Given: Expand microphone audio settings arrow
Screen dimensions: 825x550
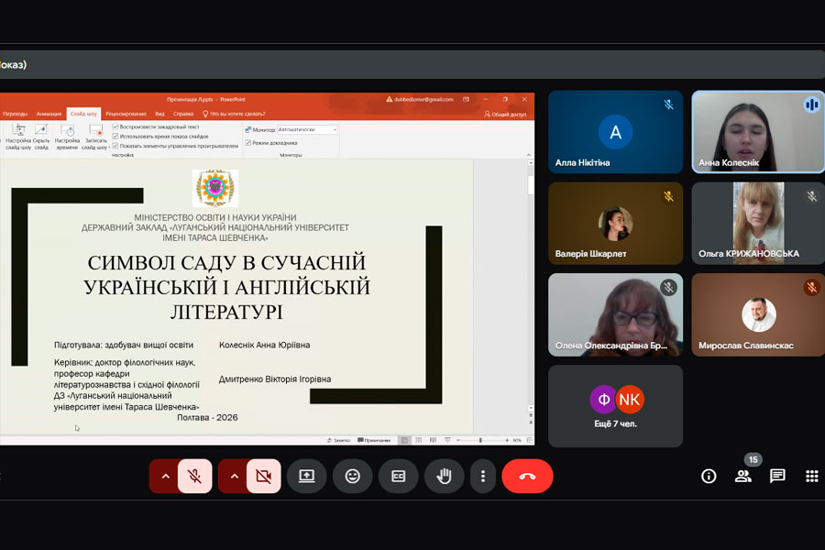Looking at the screenshot, I should pos(165,476).
